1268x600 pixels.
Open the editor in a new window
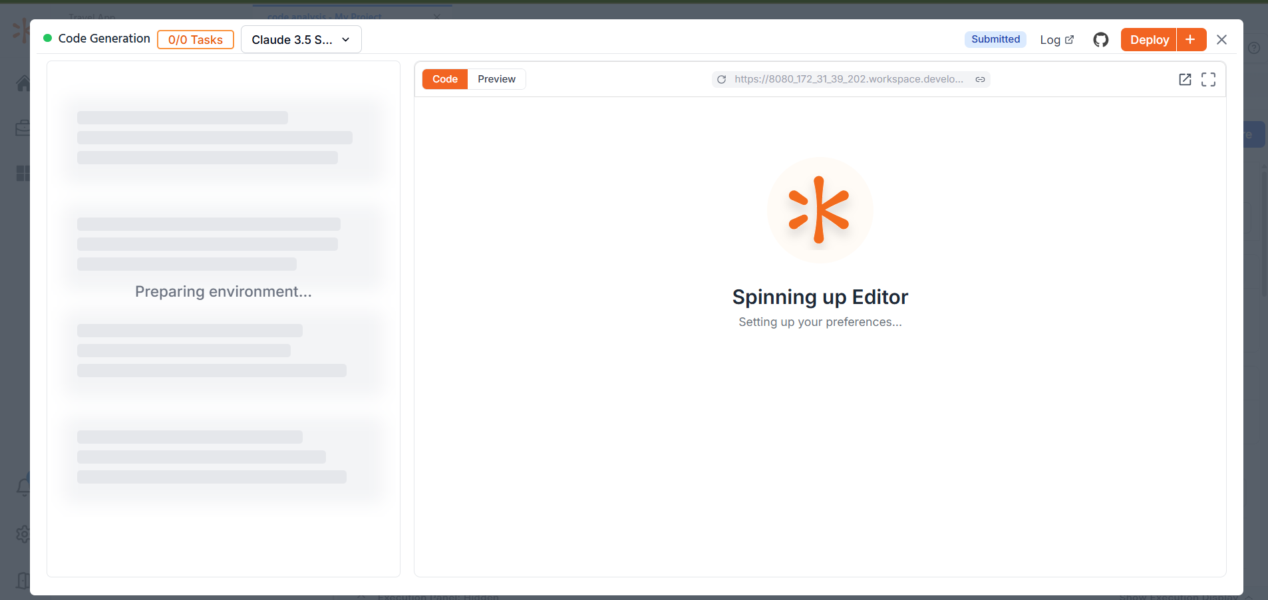1185,80
